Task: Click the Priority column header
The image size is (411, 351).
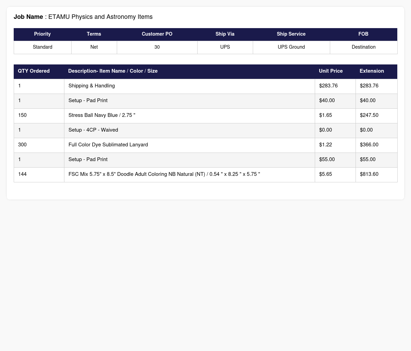Action: point(42,34)
